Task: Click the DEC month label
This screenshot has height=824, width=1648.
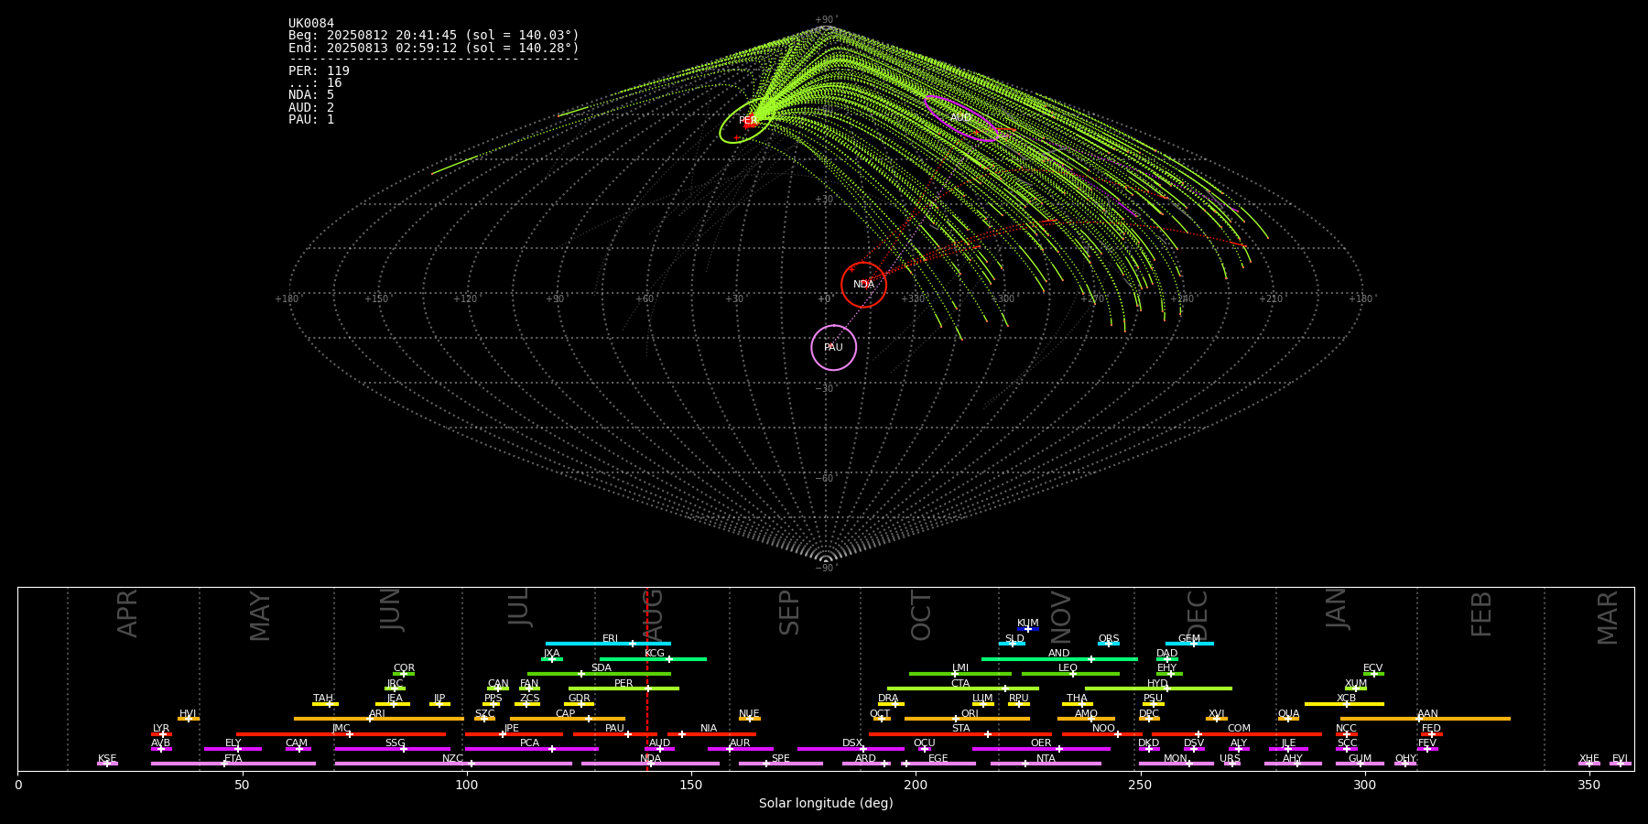Action: click(1198, 615)
